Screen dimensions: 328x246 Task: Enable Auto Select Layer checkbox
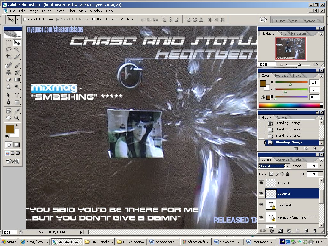point(25,19)
